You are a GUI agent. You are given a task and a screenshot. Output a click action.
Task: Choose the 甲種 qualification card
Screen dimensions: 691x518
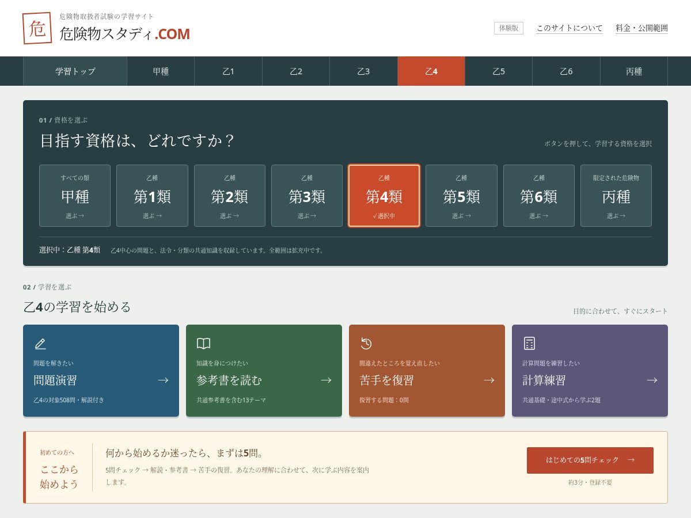pos(75,196)
